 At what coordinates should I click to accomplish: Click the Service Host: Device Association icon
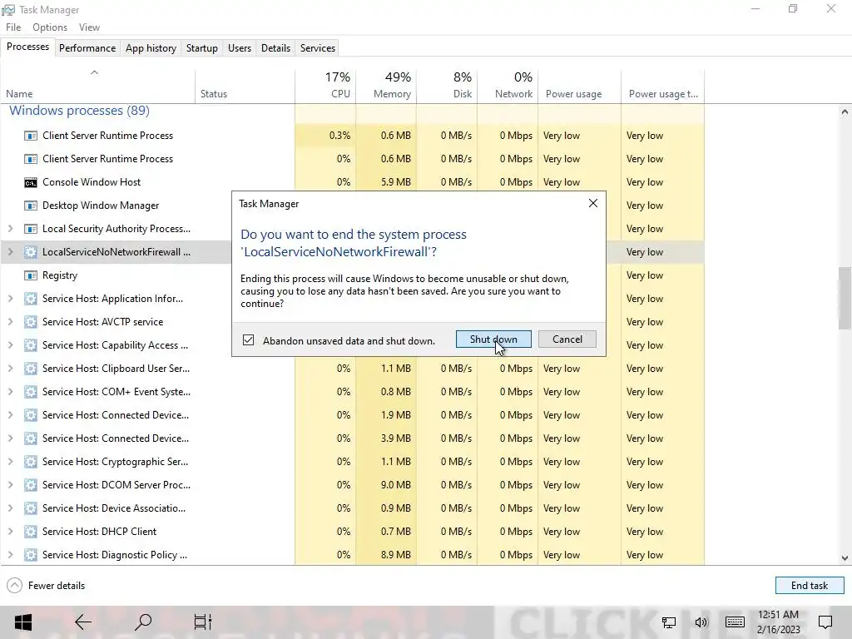pyautogui.click(x=31, y=508)
